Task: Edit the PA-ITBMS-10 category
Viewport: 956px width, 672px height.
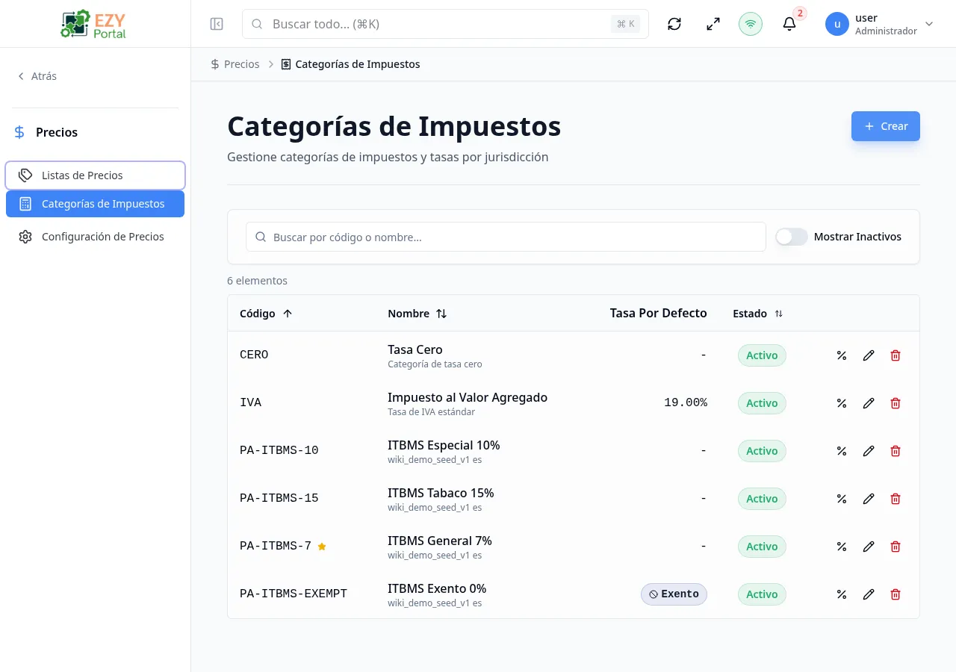Action: 869,451
